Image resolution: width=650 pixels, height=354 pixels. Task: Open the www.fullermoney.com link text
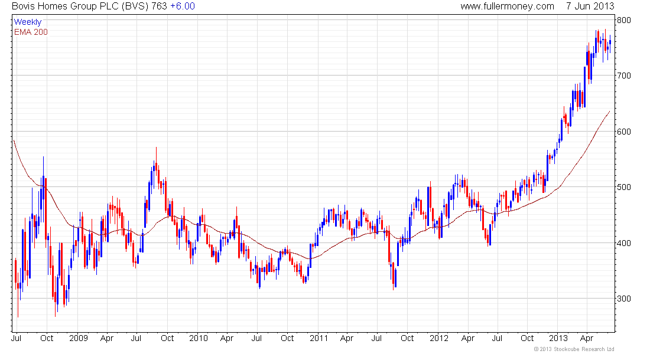click(x=508, y=6)
